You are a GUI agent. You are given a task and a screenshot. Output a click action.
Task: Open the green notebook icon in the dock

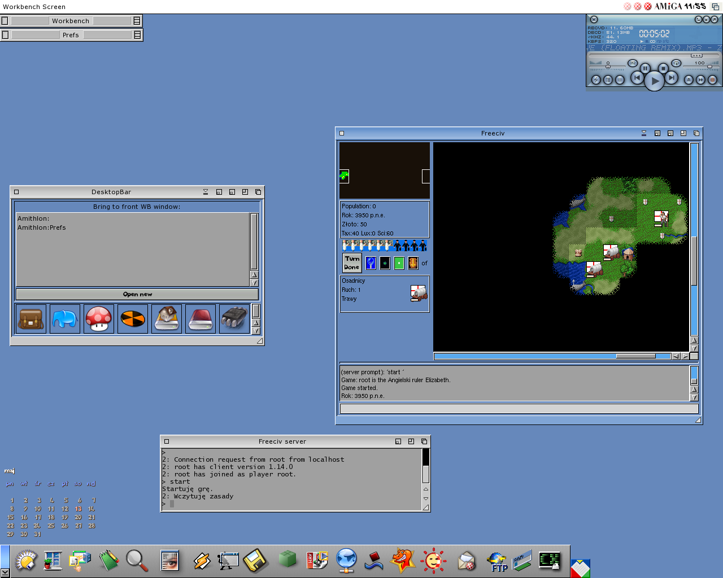coord(109,561)
